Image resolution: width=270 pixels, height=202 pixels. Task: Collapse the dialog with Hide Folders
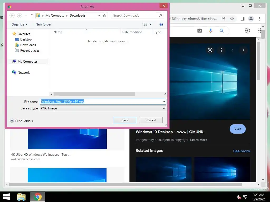pos(21,121)
